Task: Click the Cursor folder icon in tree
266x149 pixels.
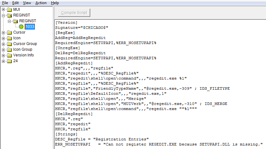Action: click(9, 32)
